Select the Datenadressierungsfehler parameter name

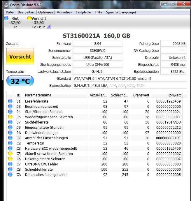pos(46,175)
